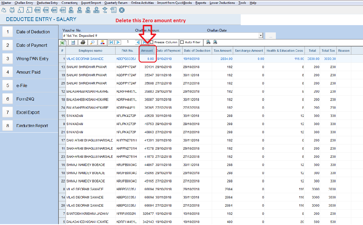
Task: Open the Import from QuickBooks menu
Action: (174, 3)
